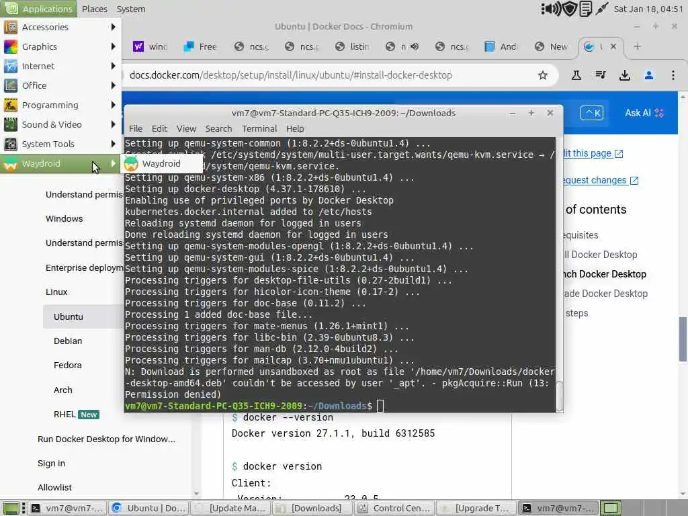Click the volume icon in system tray
688x516 pixels.
(x=551, y=9)
